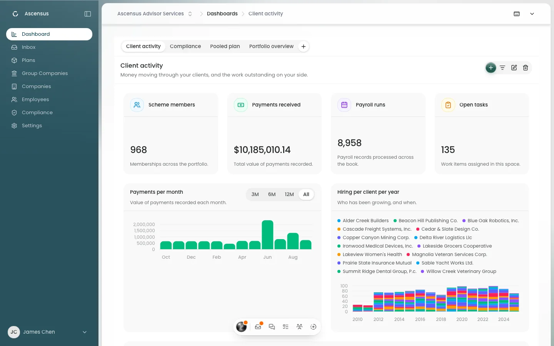The image size is (554, 346).
Task: Open Employees in the sidebar
Action: 49,100
